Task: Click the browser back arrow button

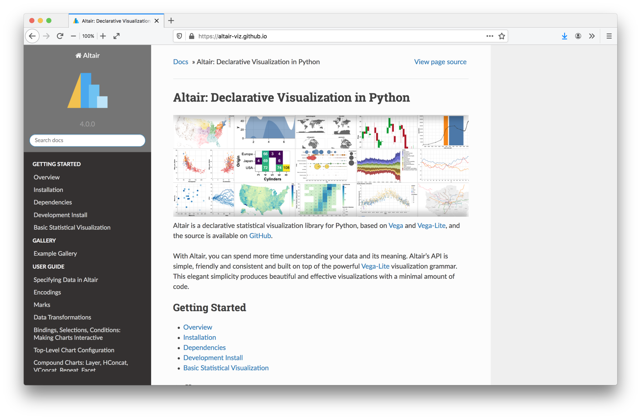Action: tap(32, 36)
